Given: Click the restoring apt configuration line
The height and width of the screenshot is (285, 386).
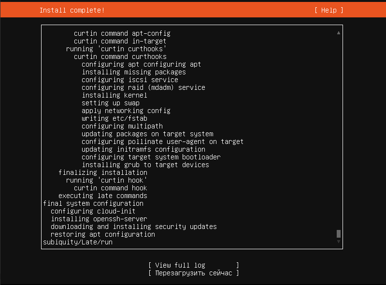Looking at the screenshot, I should click(102, 234).
